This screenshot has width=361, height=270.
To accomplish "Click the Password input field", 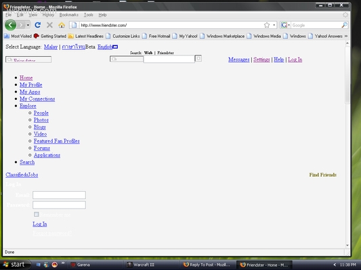I will coord(59,205).
